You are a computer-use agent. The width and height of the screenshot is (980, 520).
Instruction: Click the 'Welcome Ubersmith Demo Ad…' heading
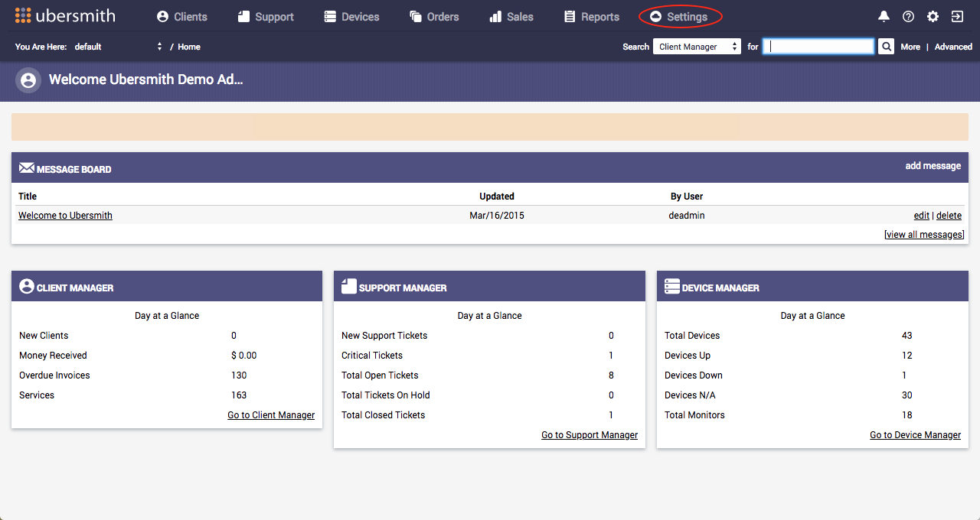(x=146, y=80)
